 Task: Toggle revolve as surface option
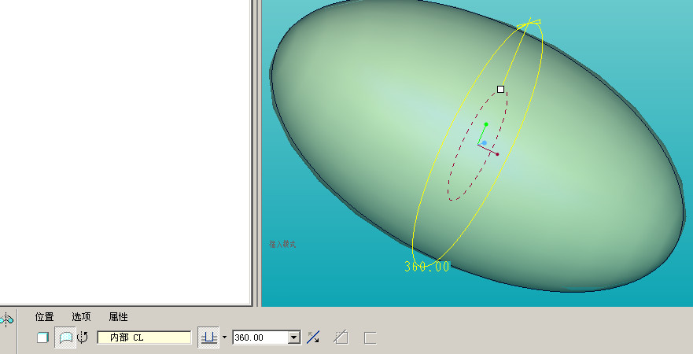[x=65, y=337]
